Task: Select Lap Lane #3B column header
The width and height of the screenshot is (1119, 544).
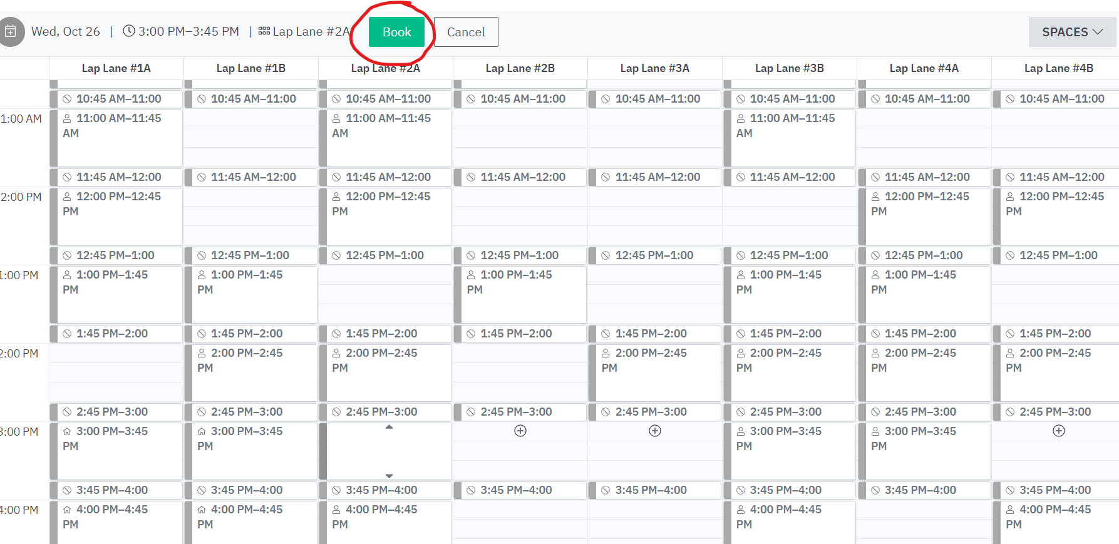Action: click(790, 68)
